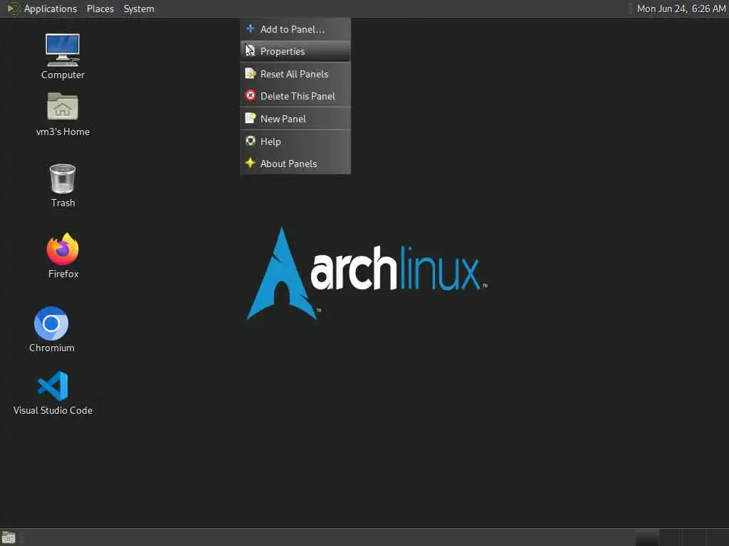Image resolution: width=729 pixels, height=546 pixels.
Task: Open the Places menu
Action: [100, 9]
